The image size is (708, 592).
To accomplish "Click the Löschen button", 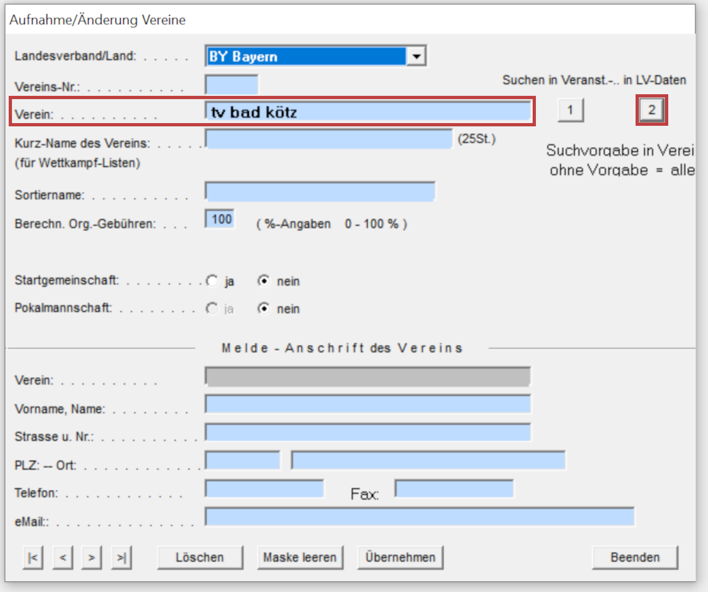I will [x=200, y=558].
